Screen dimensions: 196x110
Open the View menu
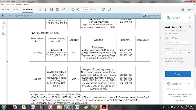12,5
